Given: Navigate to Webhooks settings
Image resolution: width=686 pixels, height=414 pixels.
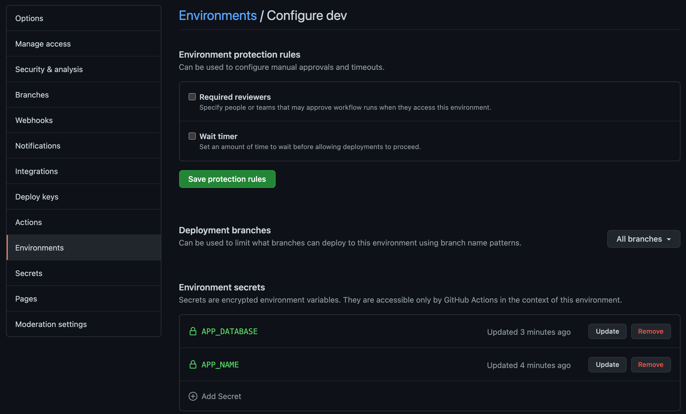Looking at the screenshot, I should pyautogui.click(x=34, y=120).
